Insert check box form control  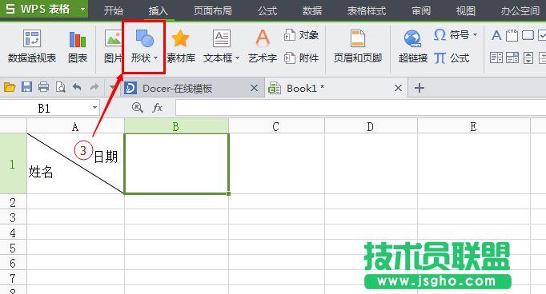542,35
